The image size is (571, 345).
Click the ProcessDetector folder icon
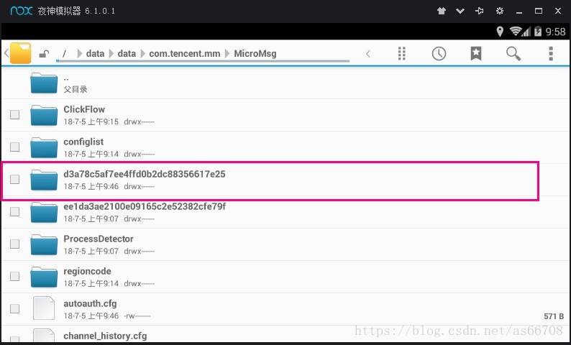[x=44, y=244]
